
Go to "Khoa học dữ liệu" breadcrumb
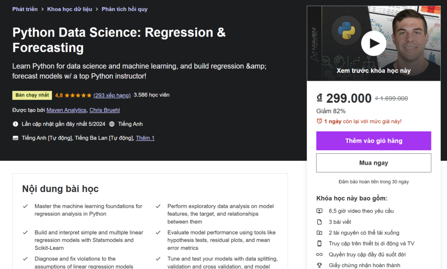pyautogui.click(x=69, y=9)
